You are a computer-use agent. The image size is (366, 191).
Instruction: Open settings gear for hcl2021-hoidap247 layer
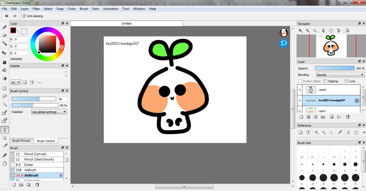pyautogui.click(x=357, y=100)
